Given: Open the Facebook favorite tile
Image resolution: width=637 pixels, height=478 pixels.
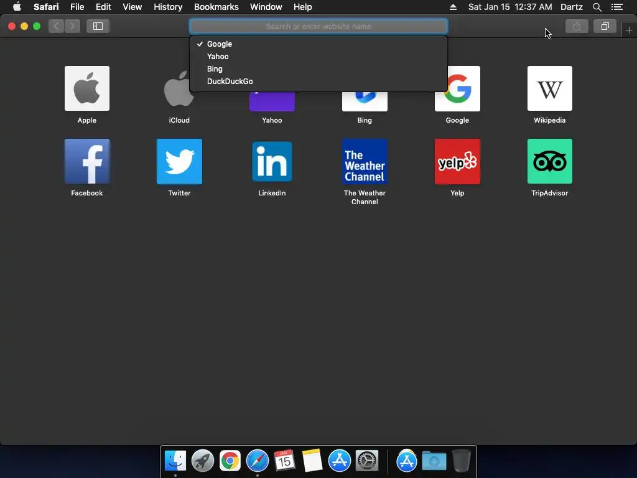Looking at the screenshot, I should click(x=87, y=161).
